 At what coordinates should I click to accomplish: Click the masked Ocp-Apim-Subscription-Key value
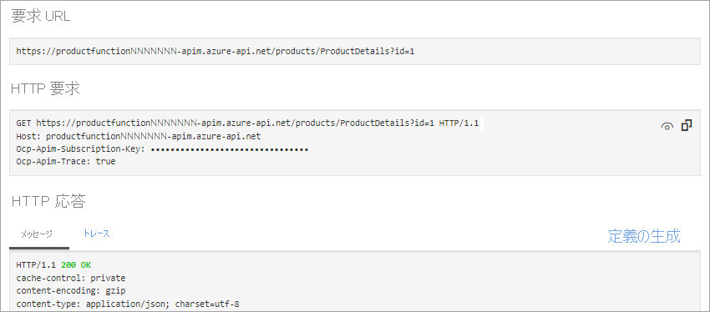[x=229, y=148]
